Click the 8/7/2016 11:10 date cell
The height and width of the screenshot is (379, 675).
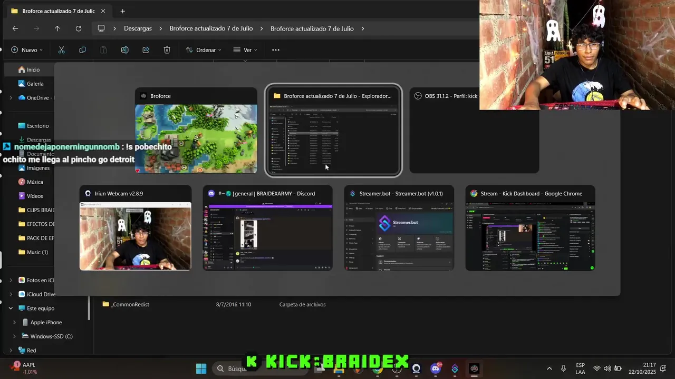click(x=234, y=304)
